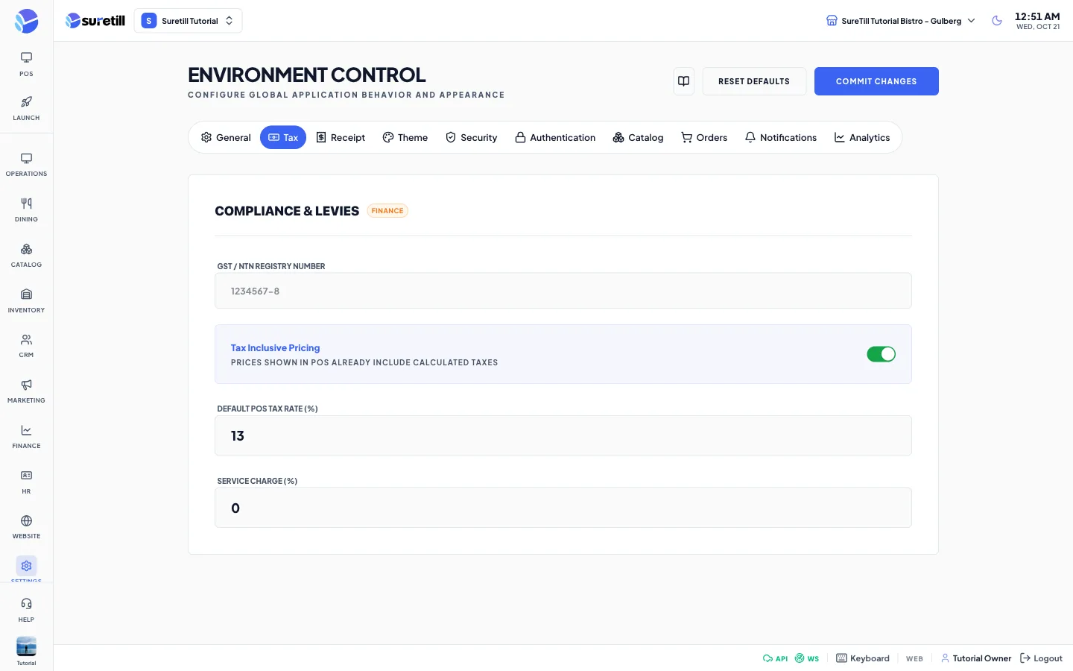Screen dimensions: 1073x671
Task: Click the GST / NTN Registry Number field
Action: tap(563, 291)
